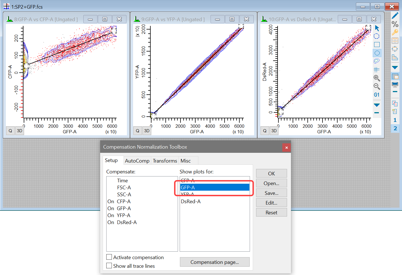Image resolution: width=402 pixels, height=275 pixels.
Task: Expand the blue arrow above the printer icon
Action: coord(395,67)
